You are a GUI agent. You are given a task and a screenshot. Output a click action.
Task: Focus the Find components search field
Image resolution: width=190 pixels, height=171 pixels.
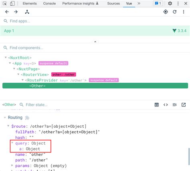(95, 48)
